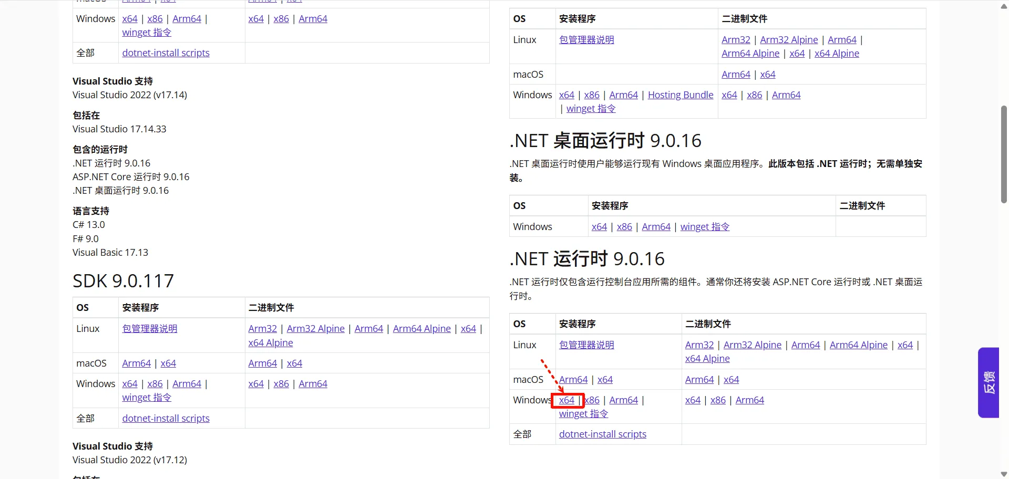Download SDK 9.0.117 Windows x86 installer
Viewport: 1009px width, 479px height.
155,384
